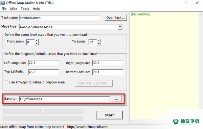Click the Task name input field
Viewport: 203px width, 129px height.
(x=60, y=18)
